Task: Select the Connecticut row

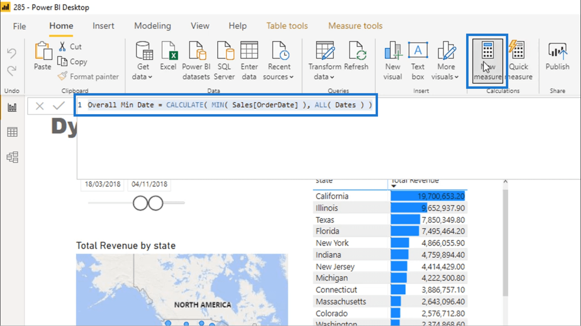Action: point(390,290)
